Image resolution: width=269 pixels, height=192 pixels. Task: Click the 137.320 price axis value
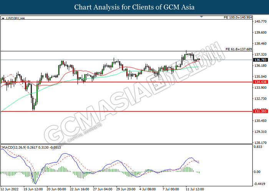coord(261,55)
